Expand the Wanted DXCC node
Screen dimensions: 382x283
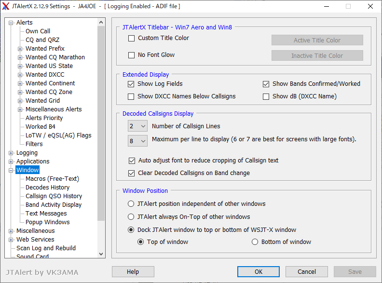pyautogui.click(x=20, y=75)
